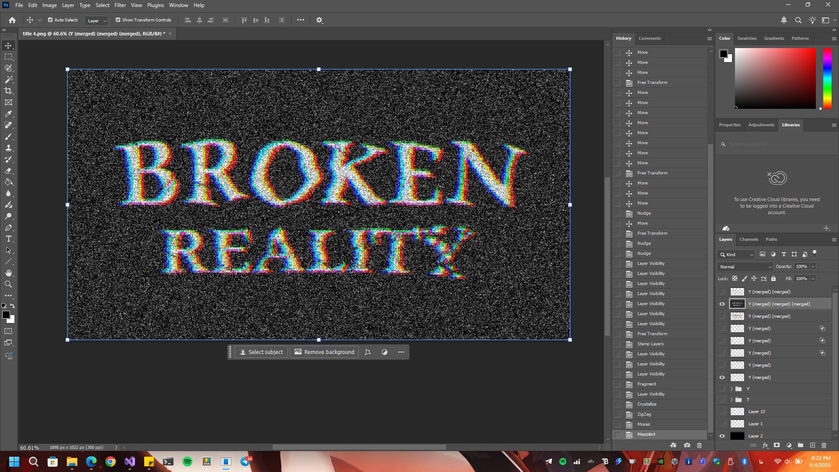Click inside the red color picker field
839x472 pixels.
point(775,78)
